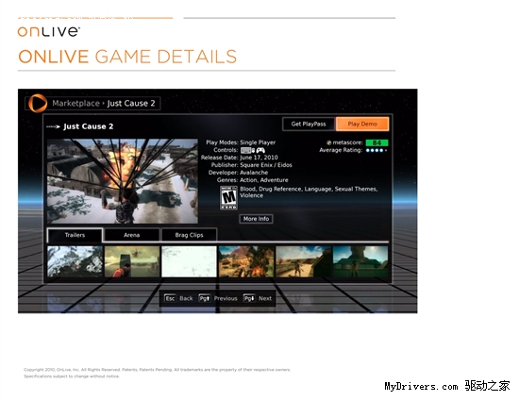Open the More Info button

click(x=256, y=219)
